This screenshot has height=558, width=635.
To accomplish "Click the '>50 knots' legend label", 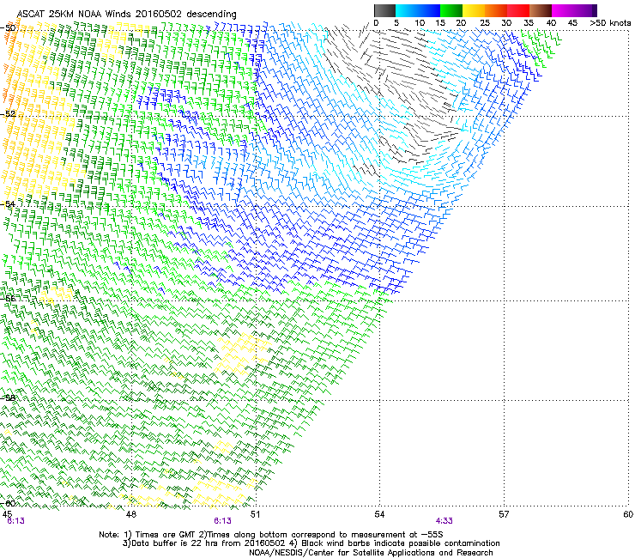I will pyautogui.click(x=610, y=23).
